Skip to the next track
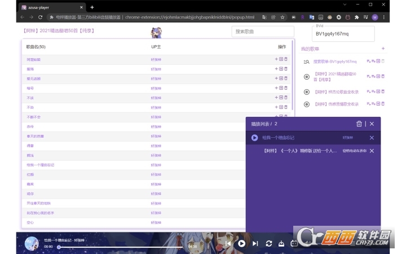 coord(255,243)
